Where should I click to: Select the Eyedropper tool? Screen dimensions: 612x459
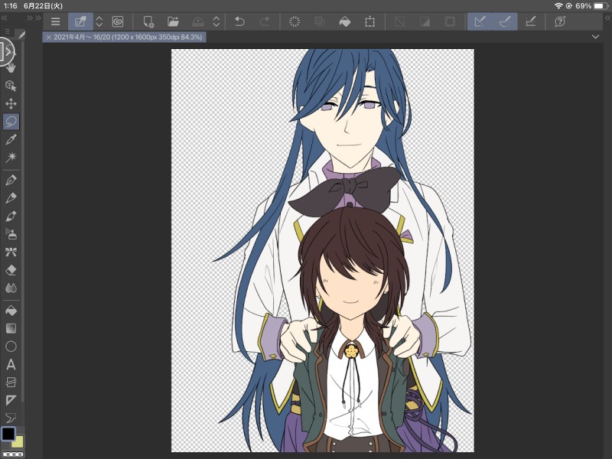coord(11,139)
